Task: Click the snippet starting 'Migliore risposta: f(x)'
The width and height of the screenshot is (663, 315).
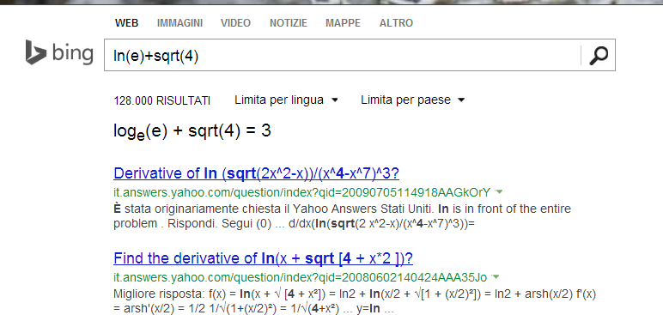Action: (x=355, y=301)
